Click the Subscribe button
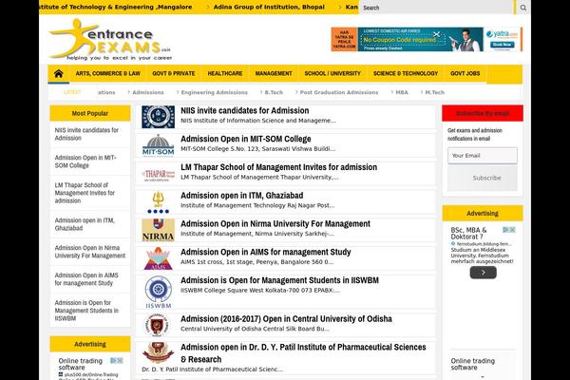The image size is (570, 380). click(483, 178)
